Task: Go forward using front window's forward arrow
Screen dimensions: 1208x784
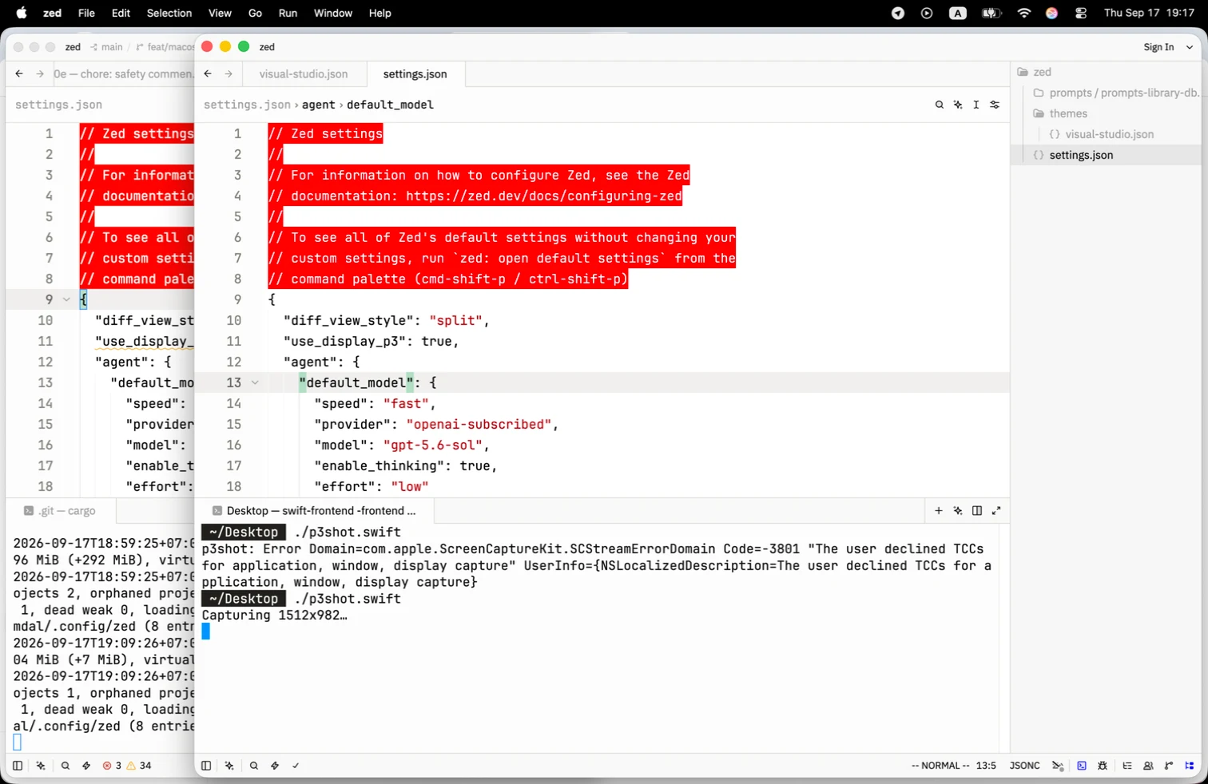Action: point(228,74)
